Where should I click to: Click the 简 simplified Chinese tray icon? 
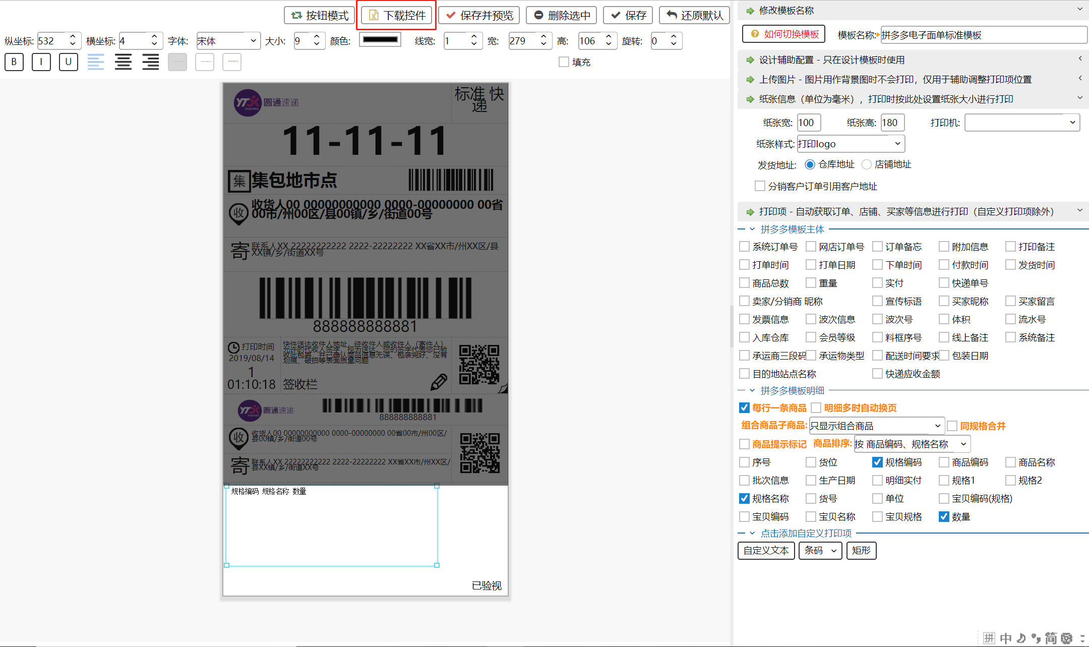coord(1051,638)
